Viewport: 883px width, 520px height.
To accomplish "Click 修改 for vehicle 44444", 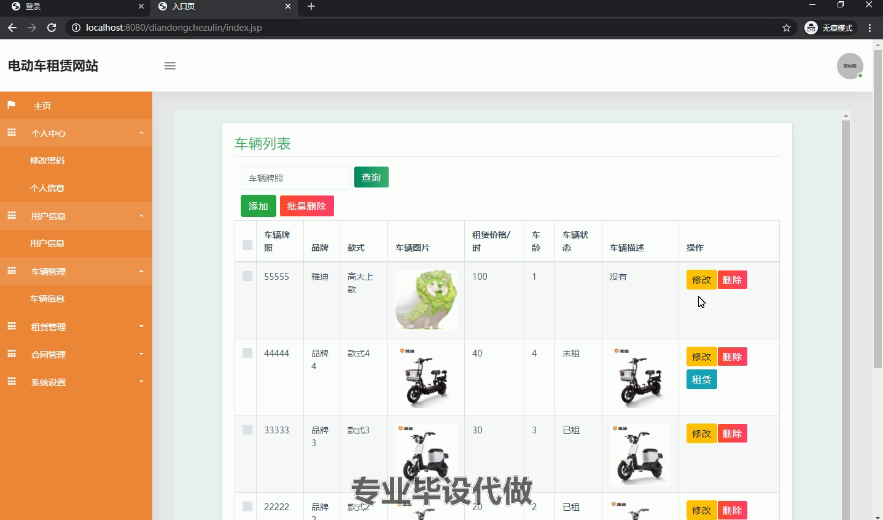I will [x=702, y=357].
